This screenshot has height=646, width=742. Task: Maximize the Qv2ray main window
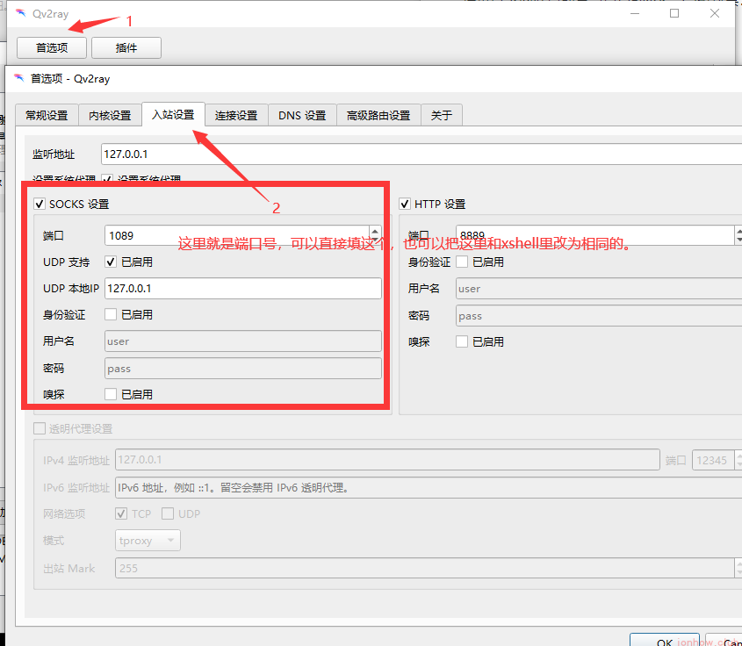click(x=674, y=13)
